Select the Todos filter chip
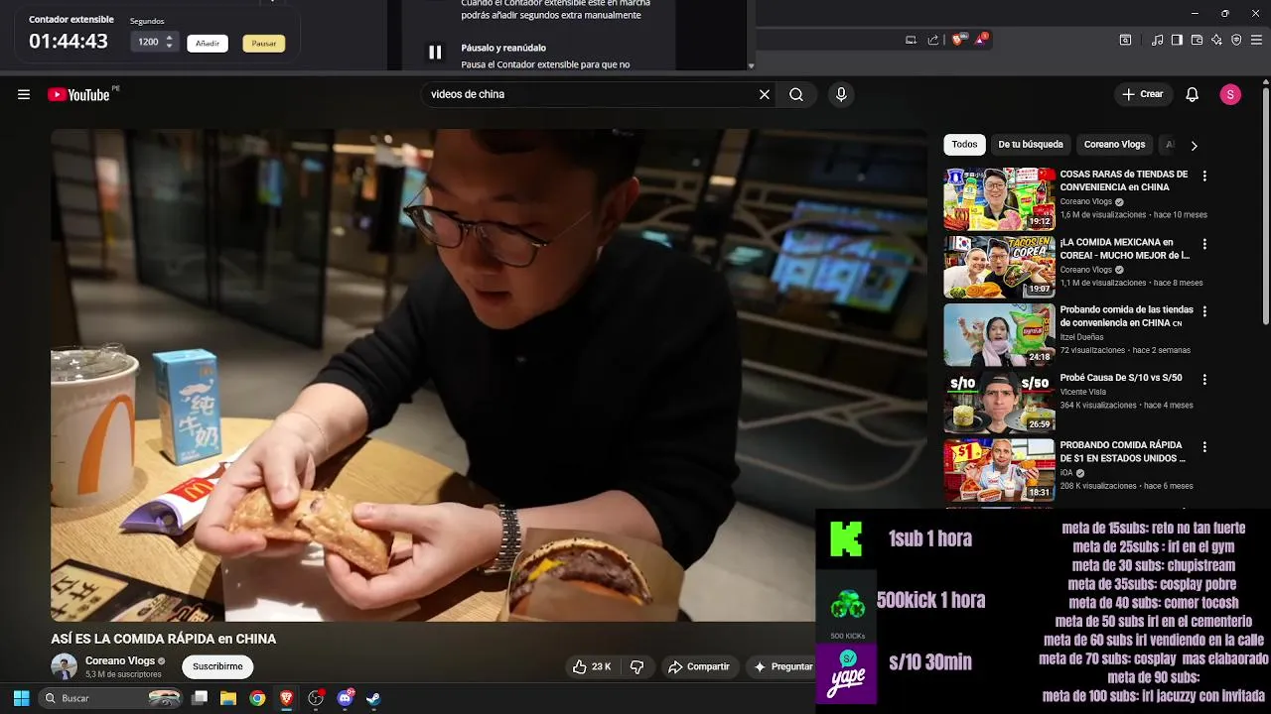The width and height of the screenshot is (1271, 714). [964, 145]
